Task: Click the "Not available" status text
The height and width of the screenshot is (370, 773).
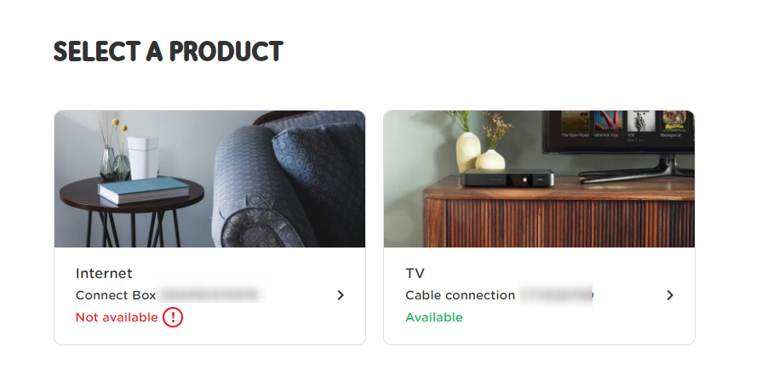Action: pyautogui.click(x=117, y=317)
